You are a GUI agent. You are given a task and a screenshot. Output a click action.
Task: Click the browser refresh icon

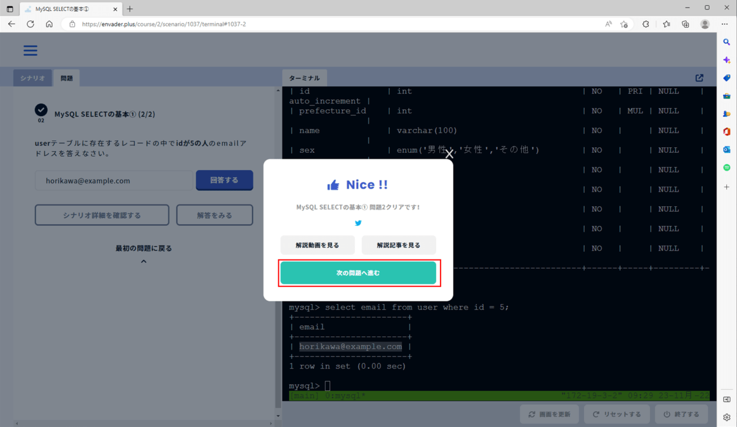(31, 24)
